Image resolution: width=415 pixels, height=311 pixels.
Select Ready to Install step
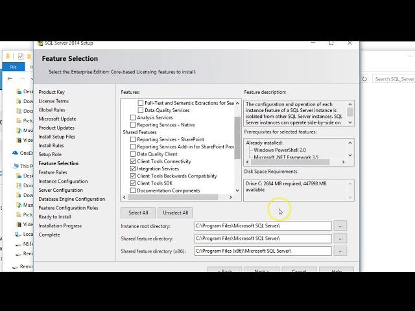54,217
